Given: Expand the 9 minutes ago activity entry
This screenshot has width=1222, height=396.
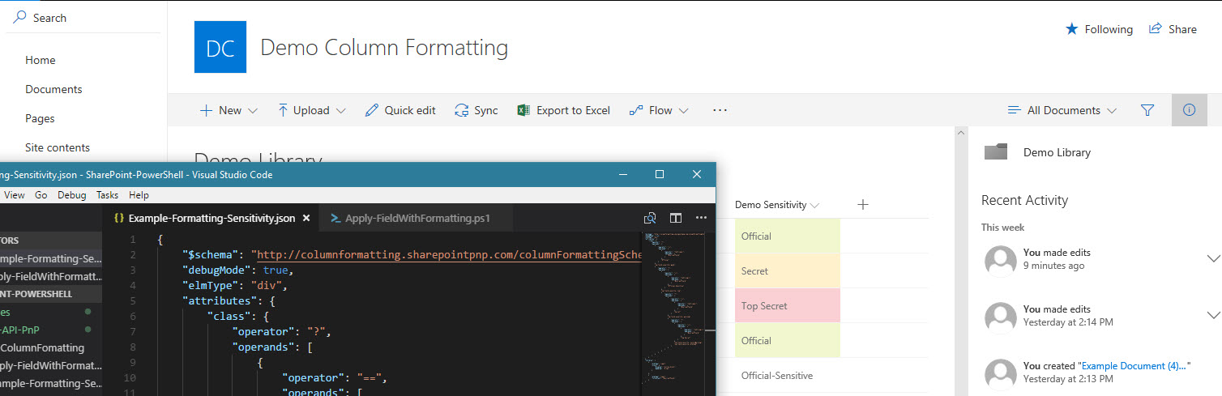Looking at the screenshot, I should [x=1213, y=259].
